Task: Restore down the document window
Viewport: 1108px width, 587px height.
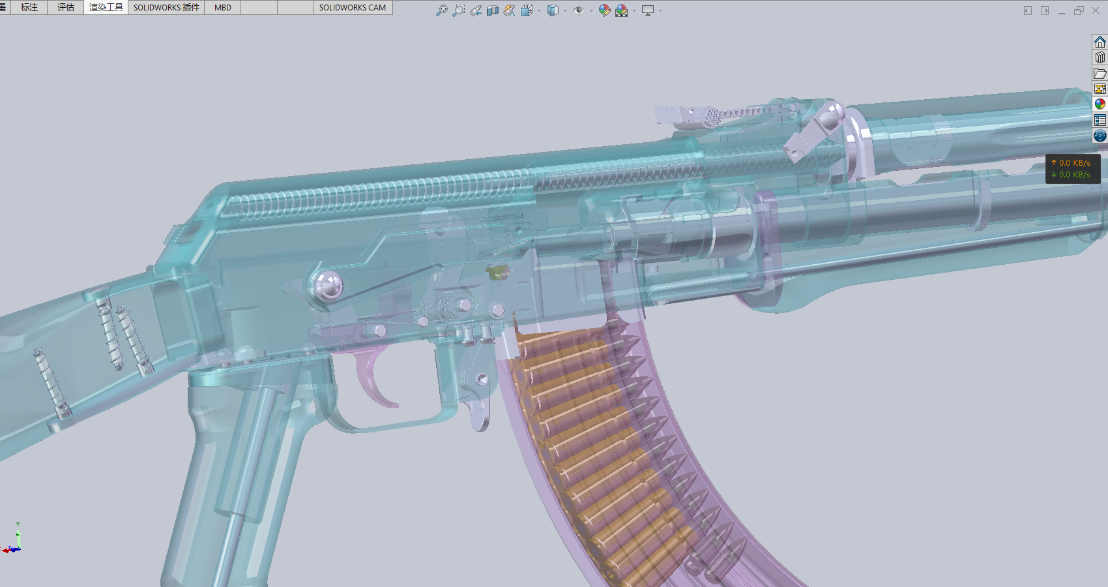Action: [x=1079, y=10]
